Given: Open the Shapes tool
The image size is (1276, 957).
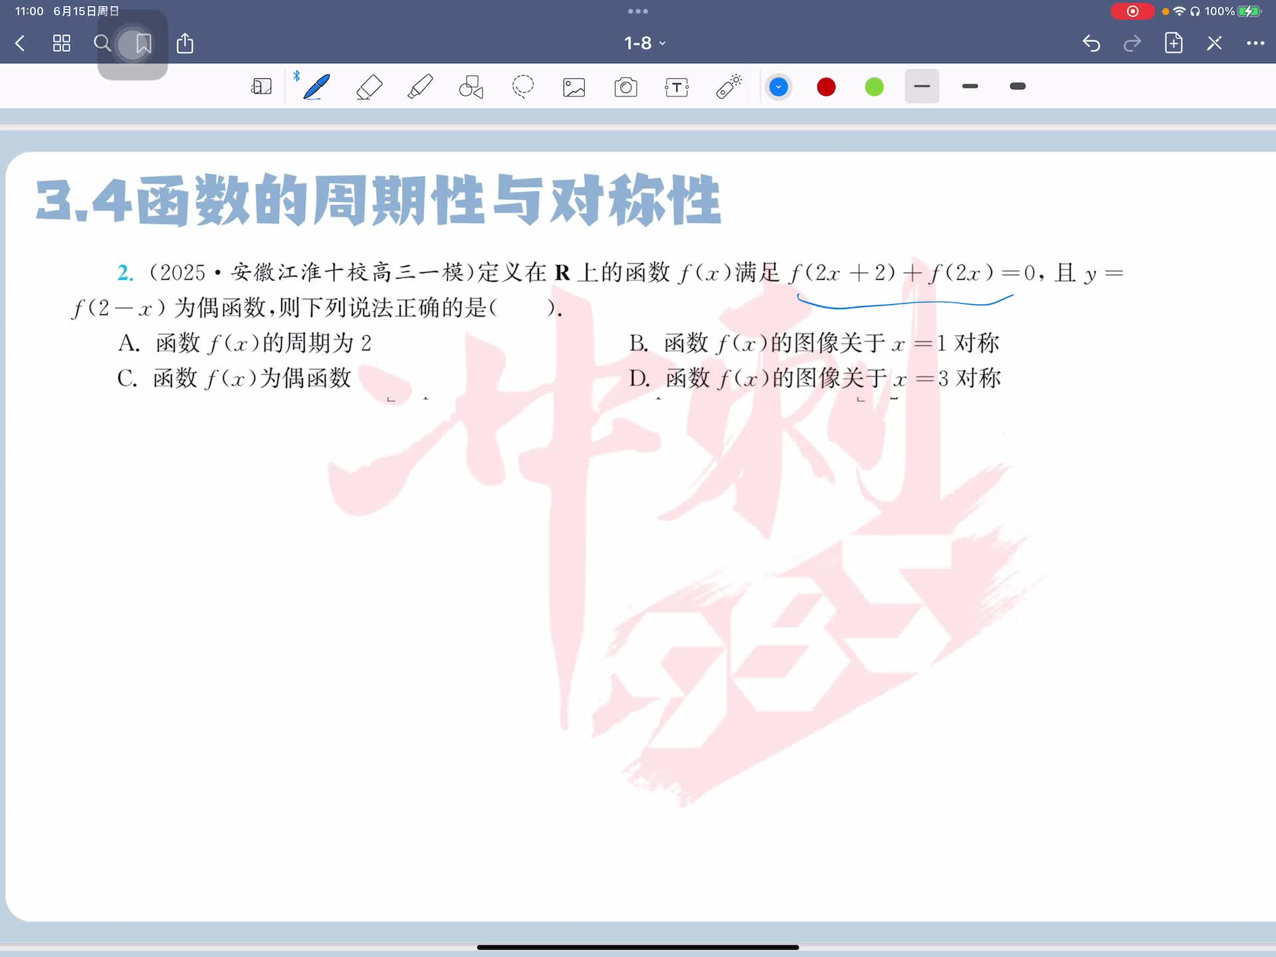Looking at the screenshot, I should pyautogui.click(x=471, y=87).
